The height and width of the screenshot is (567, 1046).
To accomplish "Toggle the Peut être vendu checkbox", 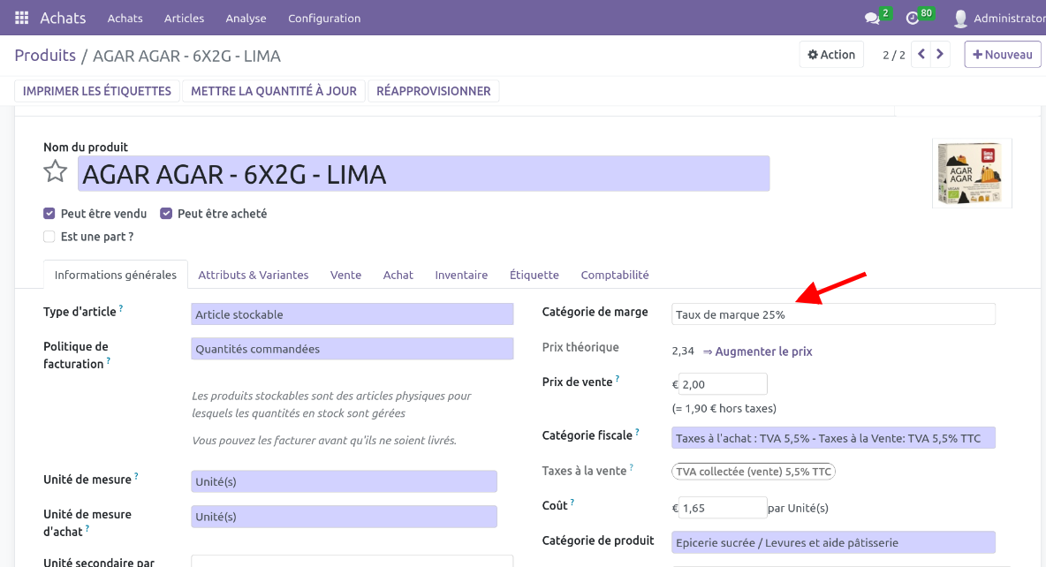I will coord(49,214).
